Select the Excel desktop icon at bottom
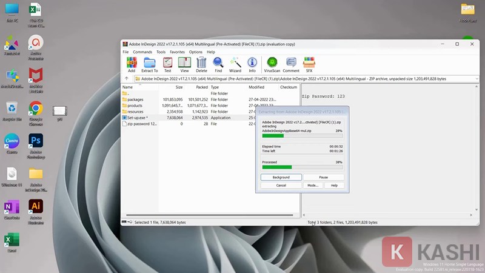The width and height of the screenshot is (485, 273). pos(12,242)
